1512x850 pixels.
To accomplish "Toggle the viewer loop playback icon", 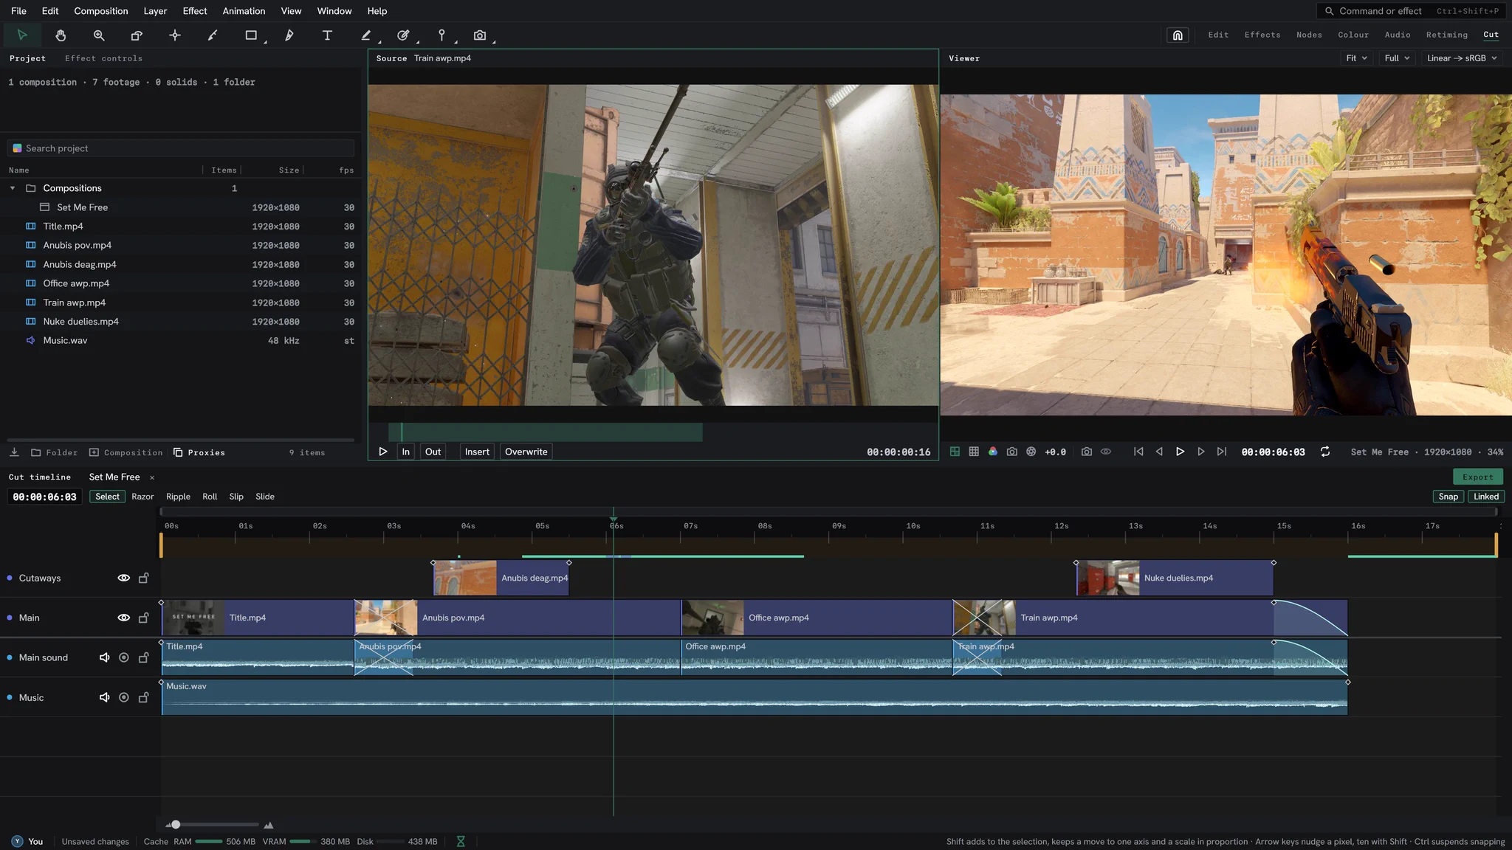I will [x=1325, y=452].
